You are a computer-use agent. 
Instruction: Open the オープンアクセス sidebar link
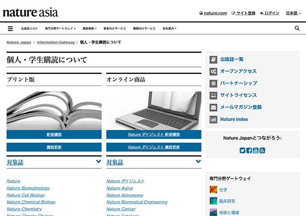point(238,71)
